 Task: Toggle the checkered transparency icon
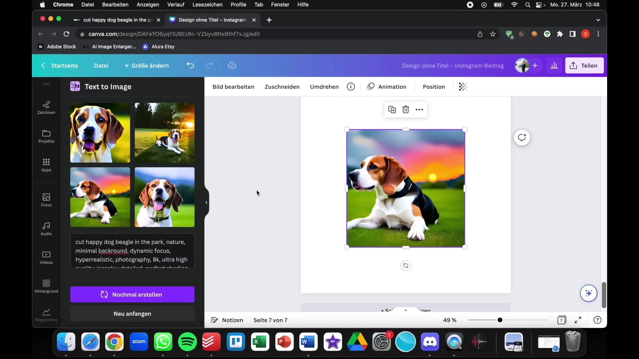pos(462,86)
